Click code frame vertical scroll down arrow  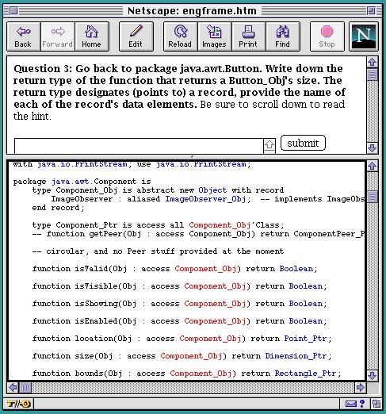click(x=373, y=375)
